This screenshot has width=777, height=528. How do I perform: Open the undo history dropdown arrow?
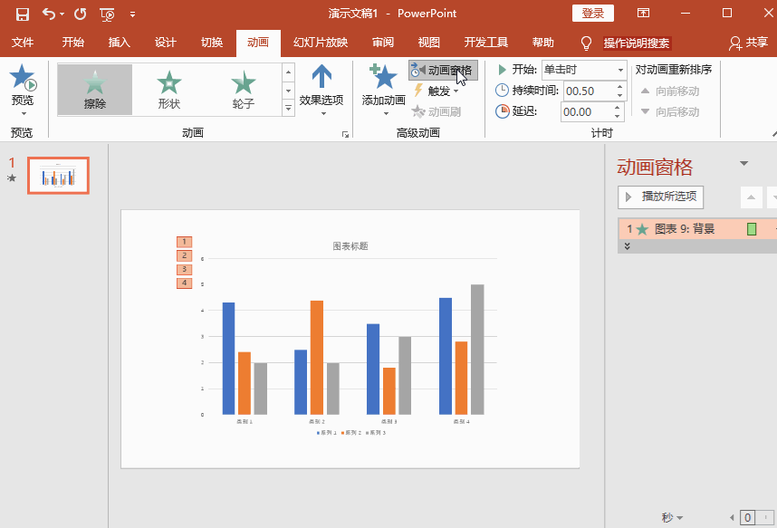click(x=62, y=14)
